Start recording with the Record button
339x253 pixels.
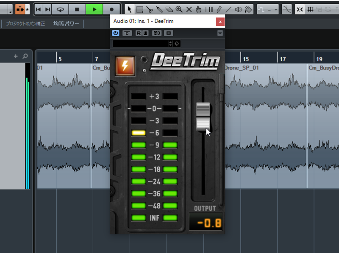pos(111,9)
